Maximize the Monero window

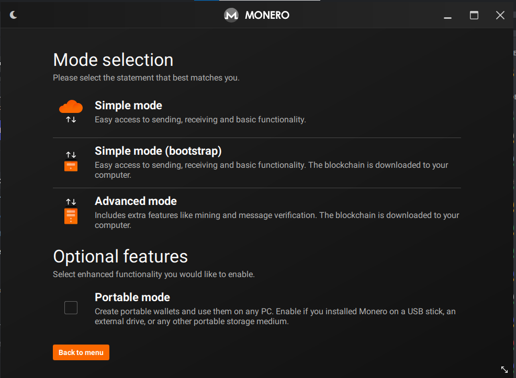tap(474, 15)
